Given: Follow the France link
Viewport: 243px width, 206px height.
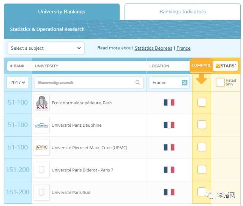Looking at the screenshot, I should pyautogui.click(x=183, y=48).
